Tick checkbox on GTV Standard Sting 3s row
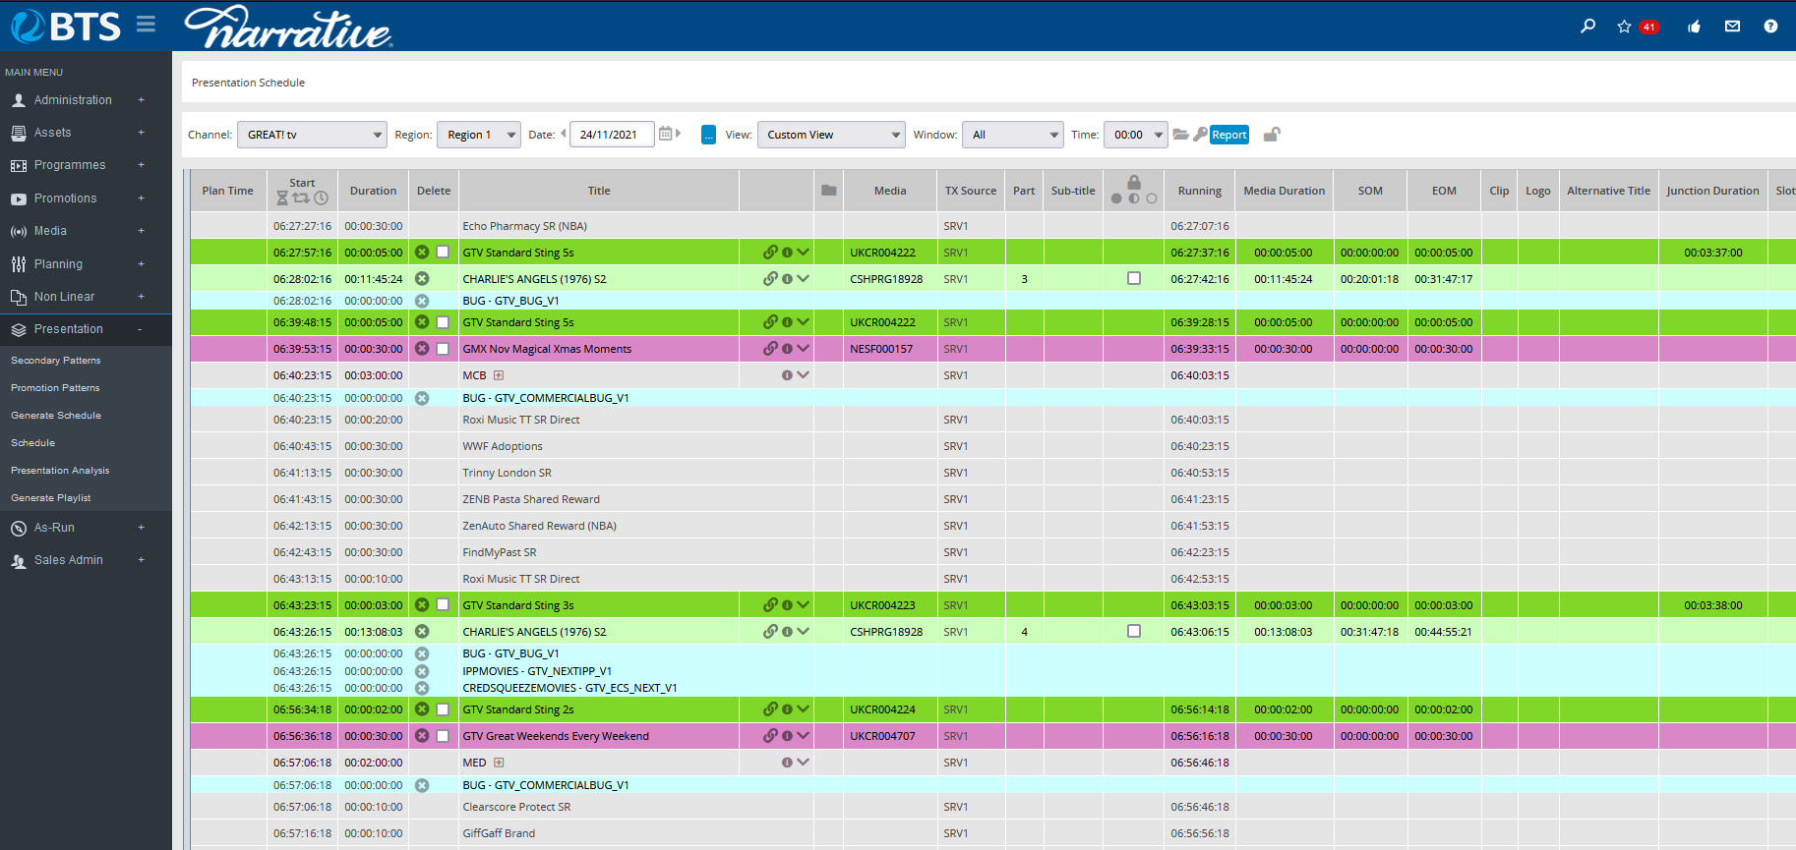 click(x=443, y=605)
